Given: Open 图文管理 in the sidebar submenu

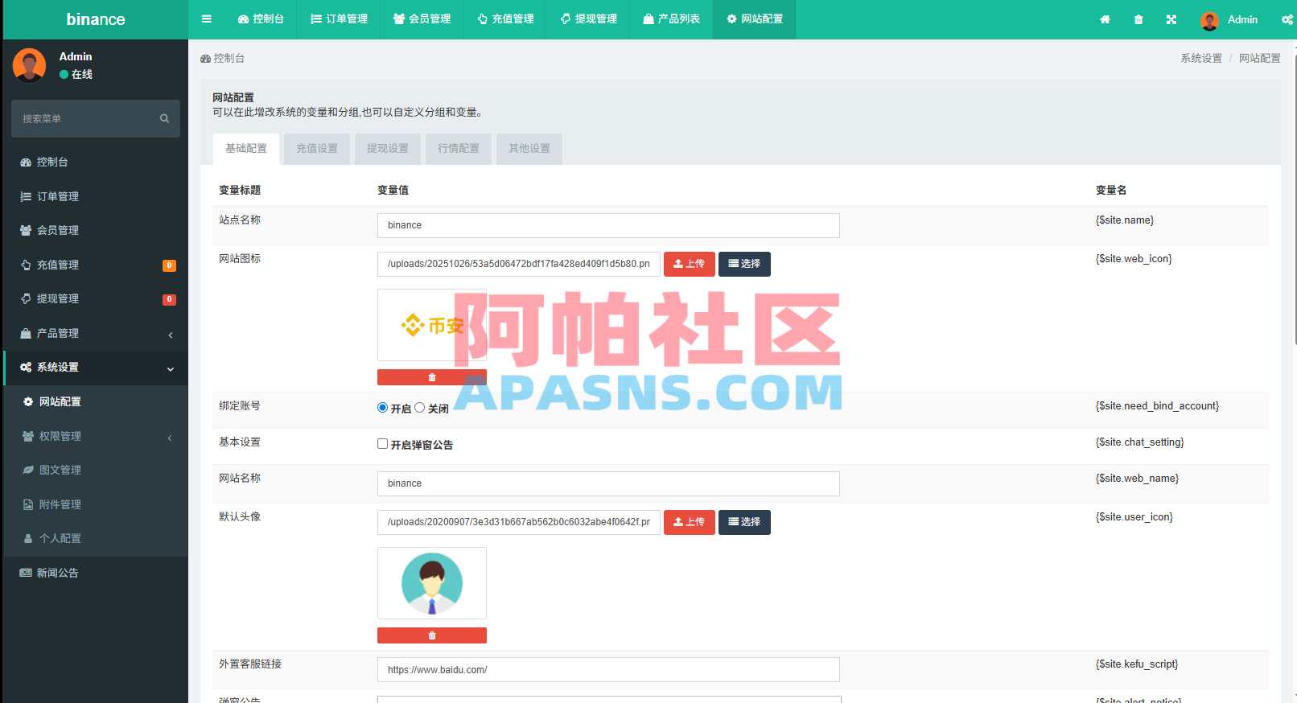Looking at the screenshot, I should tap(96, 470).
